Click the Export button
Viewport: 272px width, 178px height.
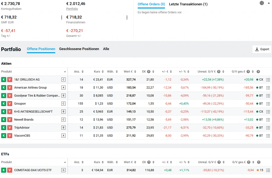tap(262, 49)
